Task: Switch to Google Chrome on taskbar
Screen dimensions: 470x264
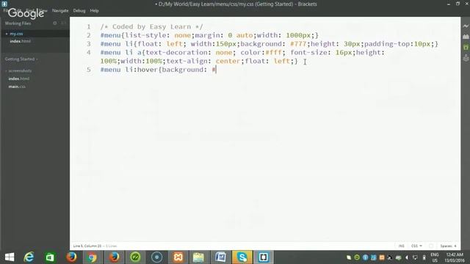Action: (x=92, y=257)
